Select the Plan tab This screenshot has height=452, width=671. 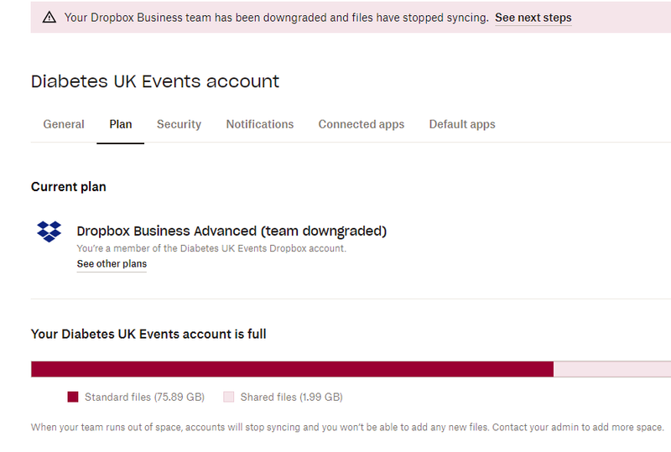121,124
